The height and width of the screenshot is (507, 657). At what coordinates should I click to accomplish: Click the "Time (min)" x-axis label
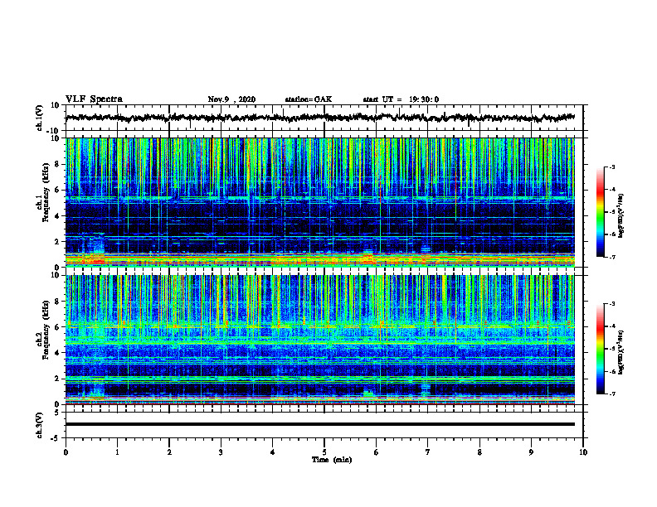click(x=332, y=460)
